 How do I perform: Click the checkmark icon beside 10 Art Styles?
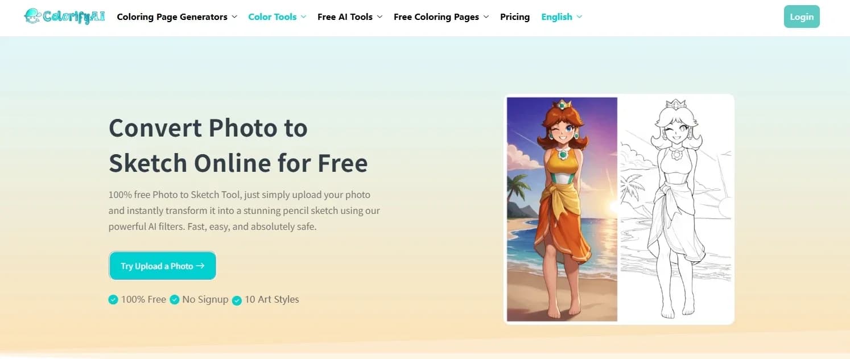[237, 300]
